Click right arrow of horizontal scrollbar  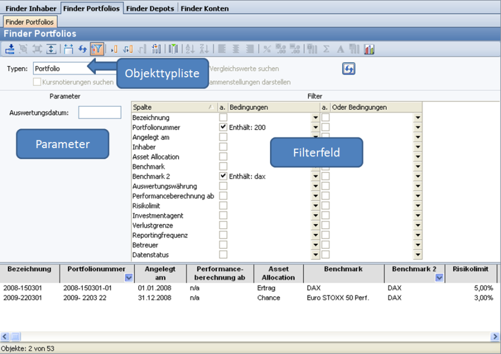pyautogui.click(x=495, y=337)
